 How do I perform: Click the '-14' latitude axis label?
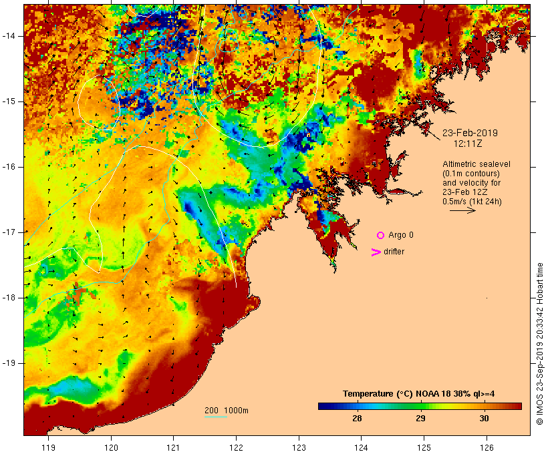coord(9,36)
